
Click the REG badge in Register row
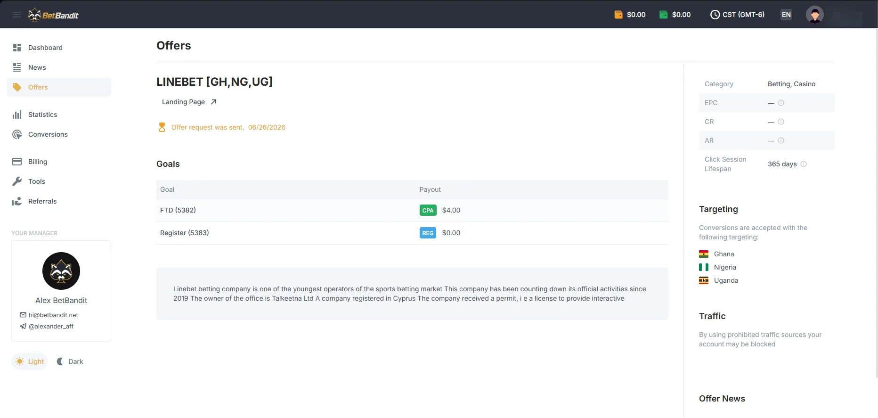click(428, 233)
